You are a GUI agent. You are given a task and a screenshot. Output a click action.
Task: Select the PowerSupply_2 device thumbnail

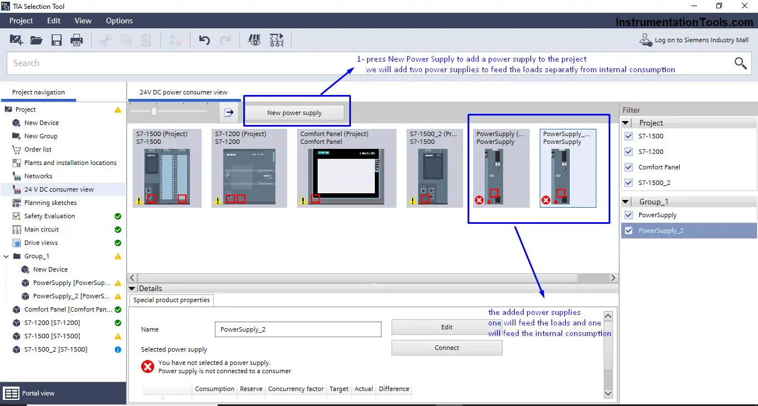click(568, 168)
